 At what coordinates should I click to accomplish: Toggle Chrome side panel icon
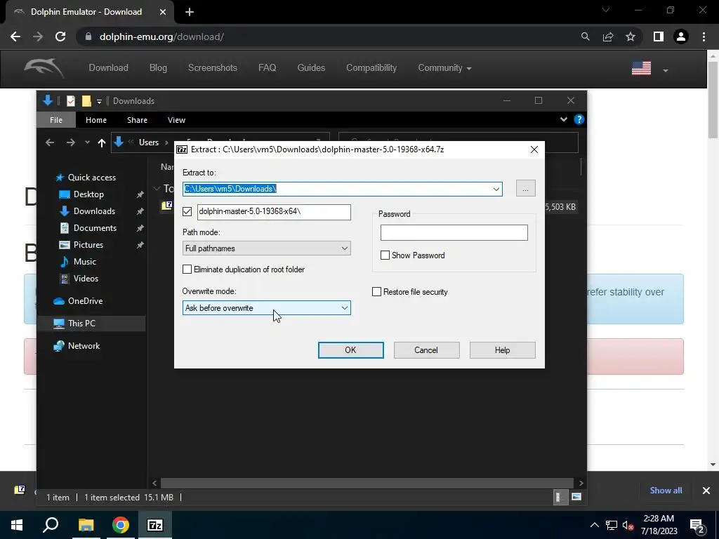point(659,36)
